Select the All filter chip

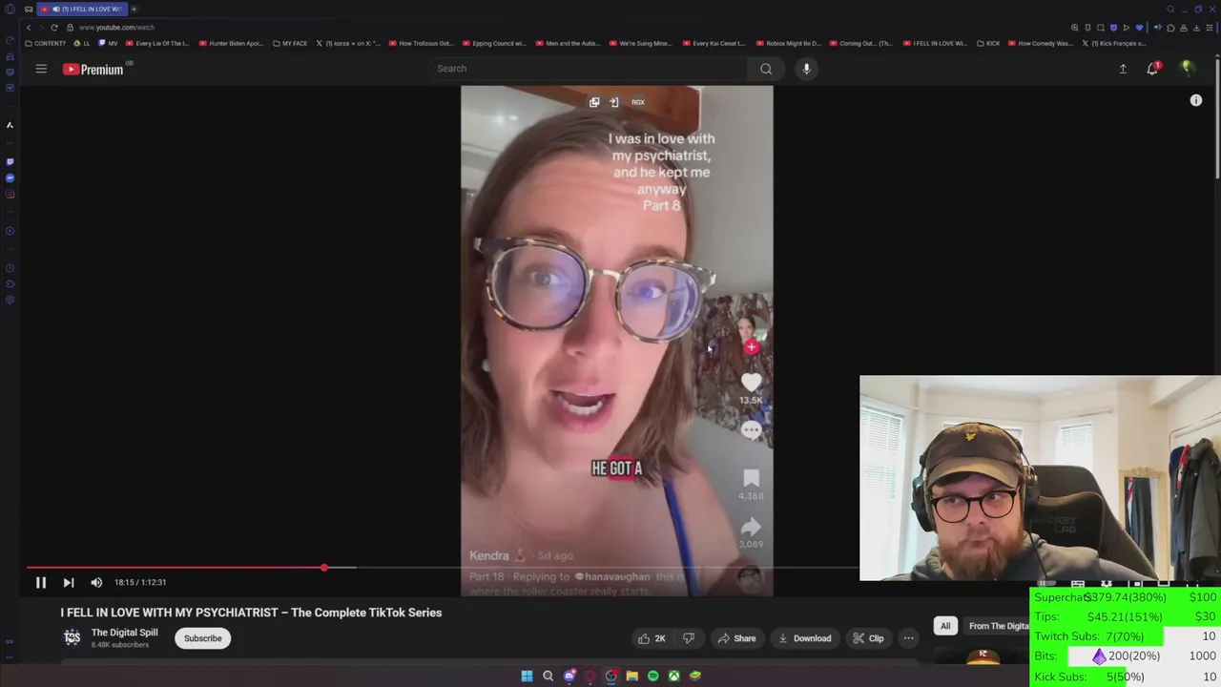point(945,626)
